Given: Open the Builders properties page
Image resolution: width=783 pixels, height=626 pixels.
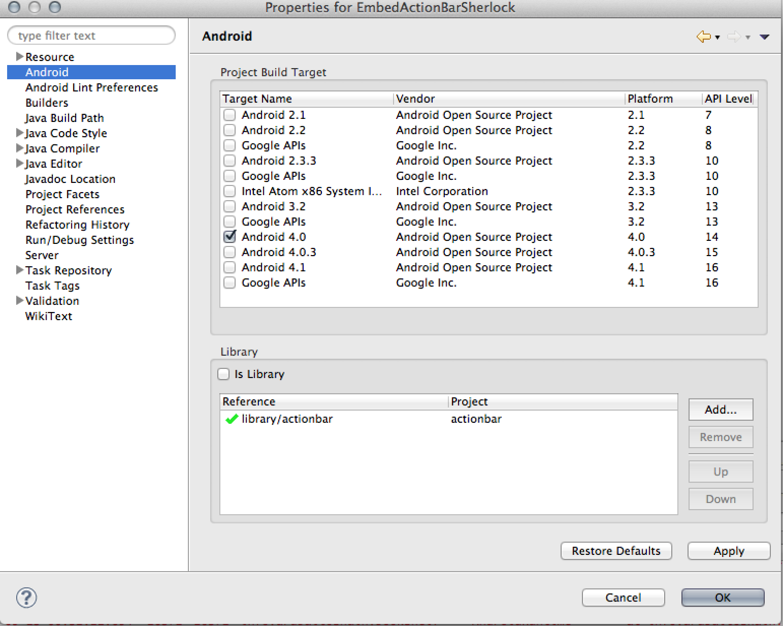Looking at the screenshot, I should [x=47, y=103].
